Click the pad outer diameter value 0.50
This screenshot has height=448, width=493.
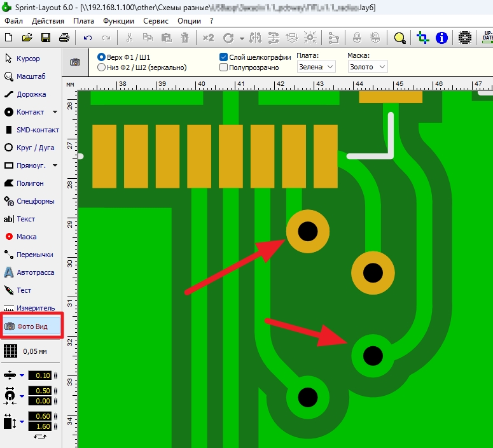[40, 391]
